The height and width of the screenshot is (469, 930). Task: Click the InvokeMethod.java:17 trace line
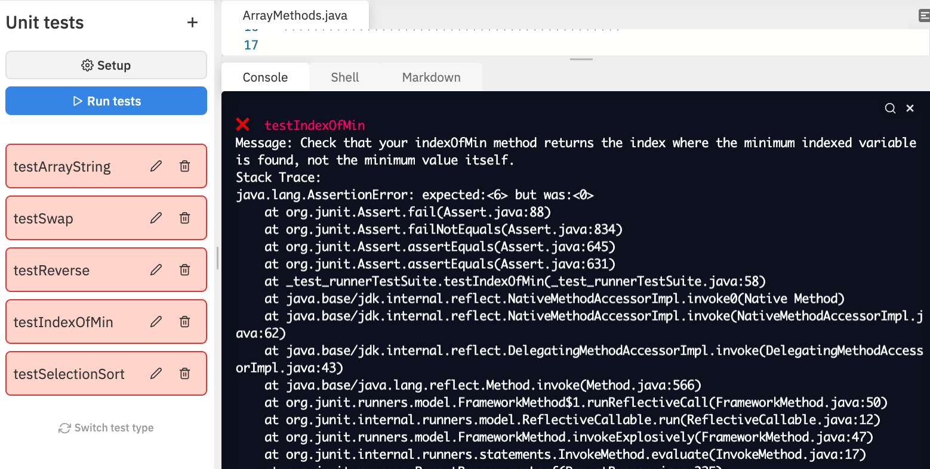coord(565,454)
